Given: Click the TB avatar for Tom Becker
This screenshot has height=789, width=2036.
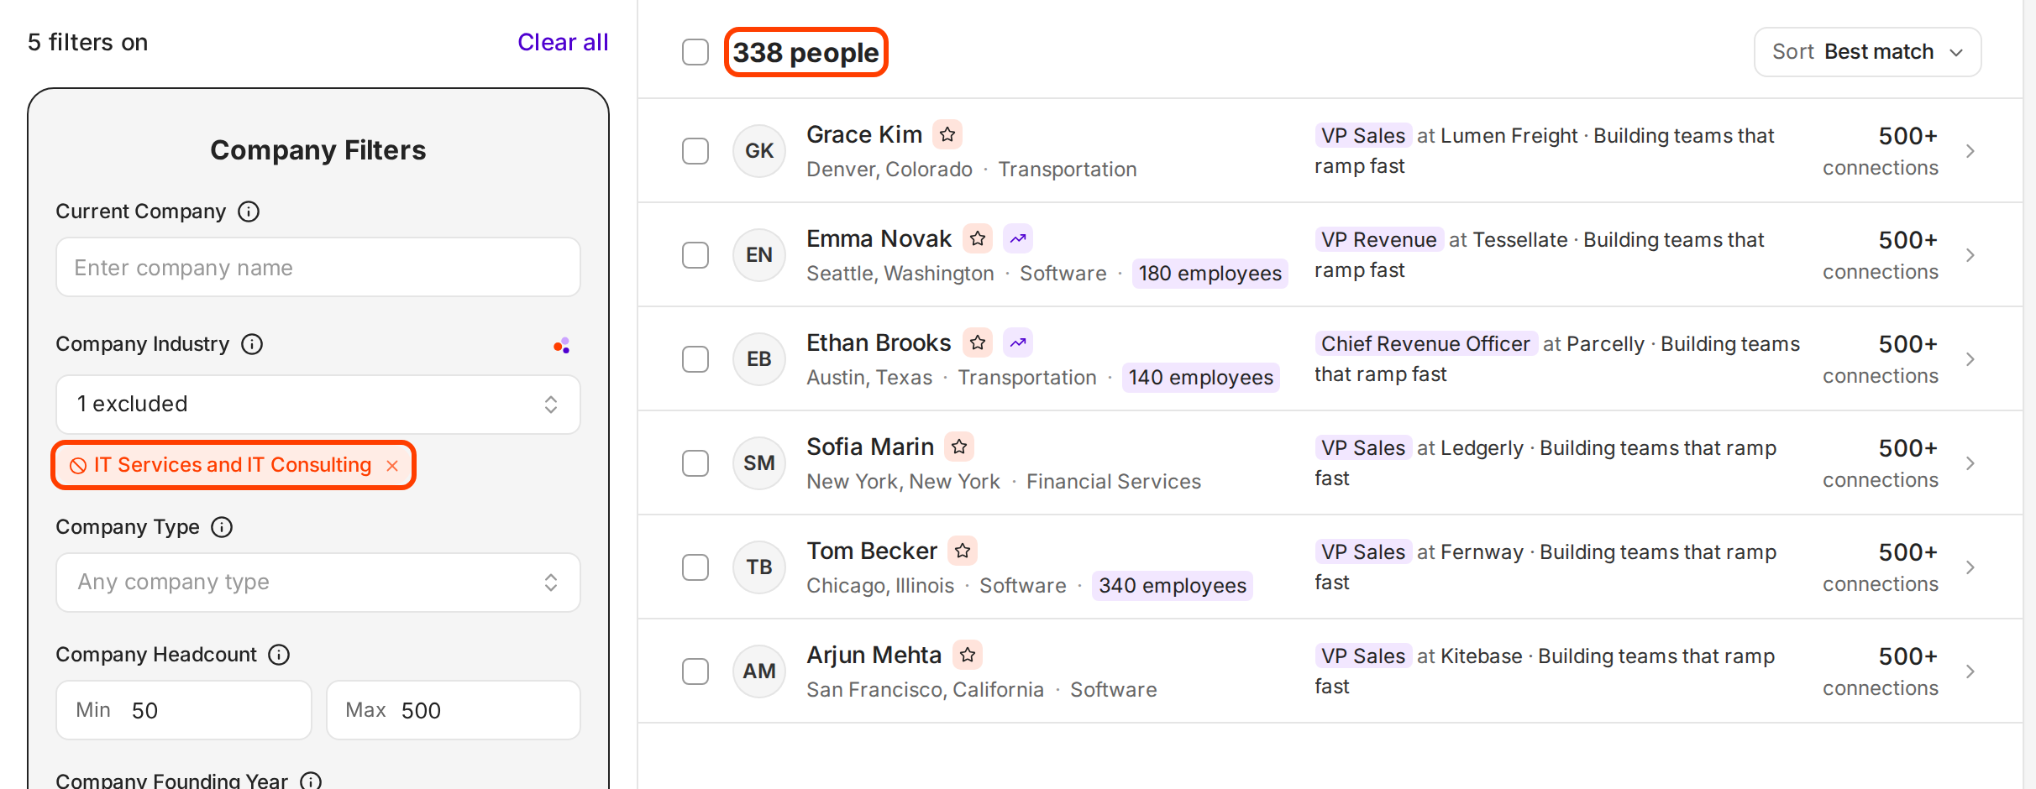Looking at the screenshot, I should tap(759, 567).
